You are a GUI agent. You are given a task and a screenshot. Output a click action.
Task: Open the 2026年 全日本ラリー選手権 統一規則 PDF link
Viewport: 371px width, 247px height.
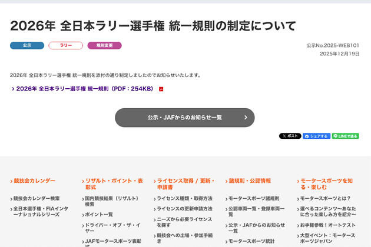(x=84, y=89)
